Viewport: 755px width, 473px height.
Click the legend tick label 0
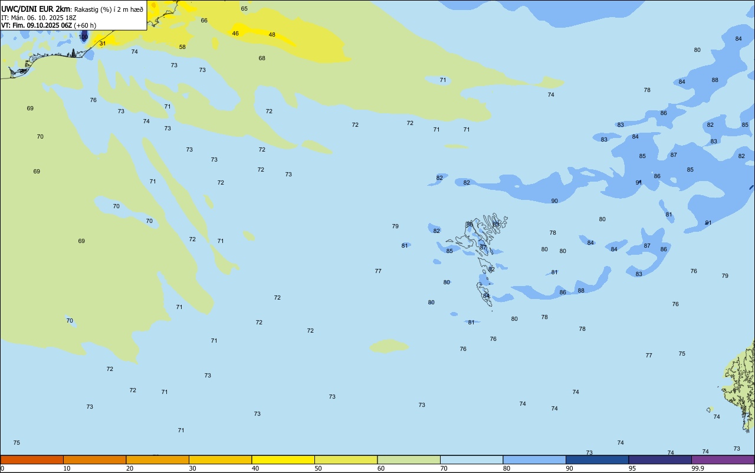coord(2,468)
